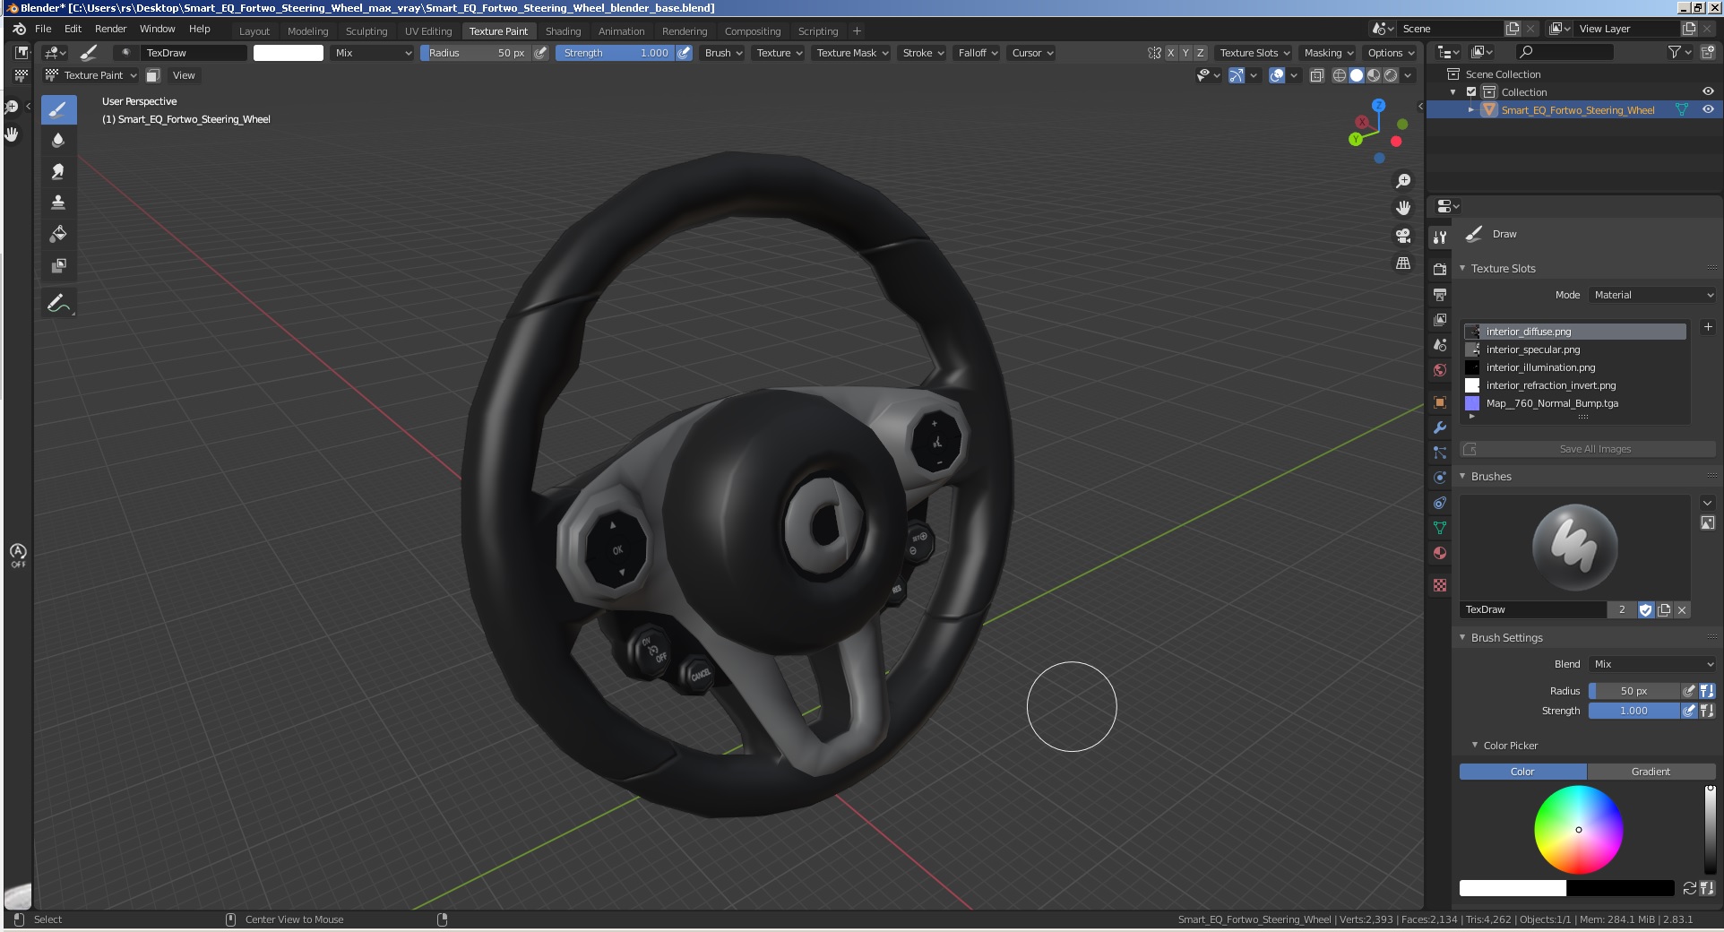Open the Options popover
The image size is (1724, 932).
(x=1389, y=53)
